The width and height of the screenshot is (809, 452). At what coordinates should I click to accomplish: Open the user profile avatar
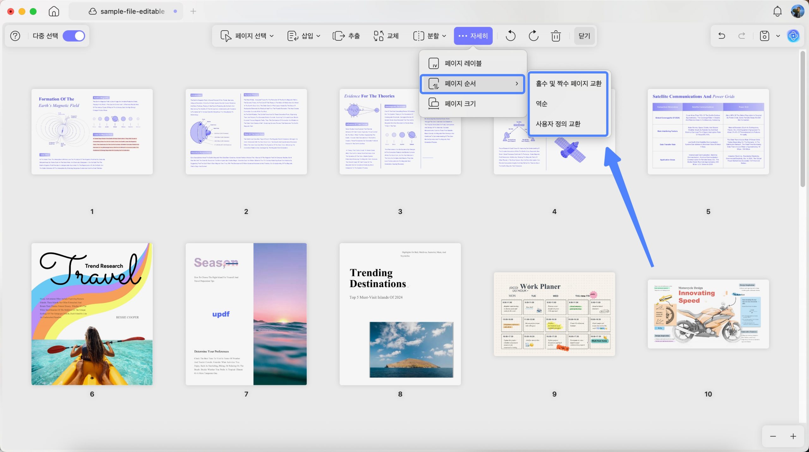[797, 11]
